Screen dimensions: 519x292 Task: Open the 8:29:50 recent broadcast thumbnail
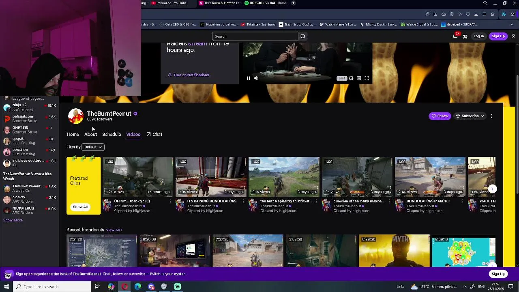(394, 251)
